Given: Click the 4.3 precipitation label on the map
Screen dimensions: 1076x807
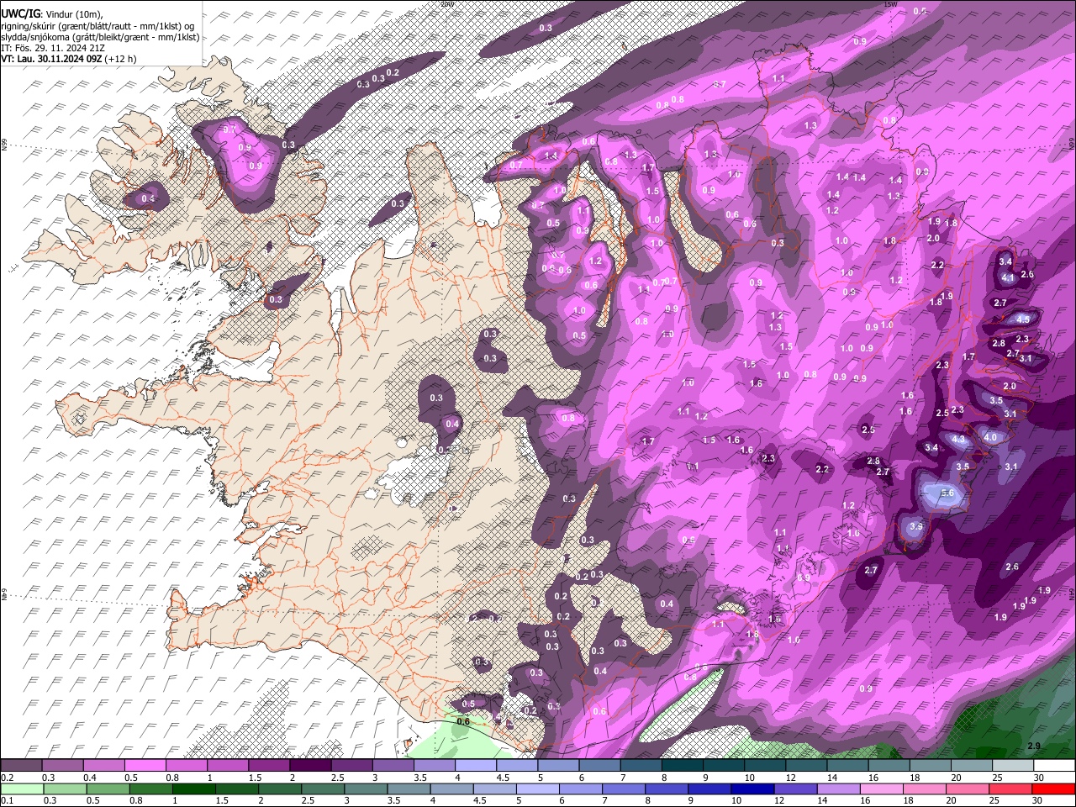Looking at the screenshot, I should 958,439.
